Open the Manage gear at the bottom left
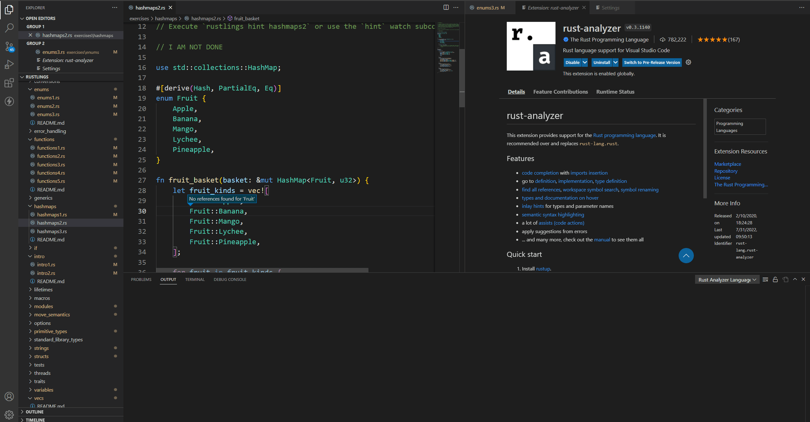Viewport: 810px width, 422px height. [9, 414]
